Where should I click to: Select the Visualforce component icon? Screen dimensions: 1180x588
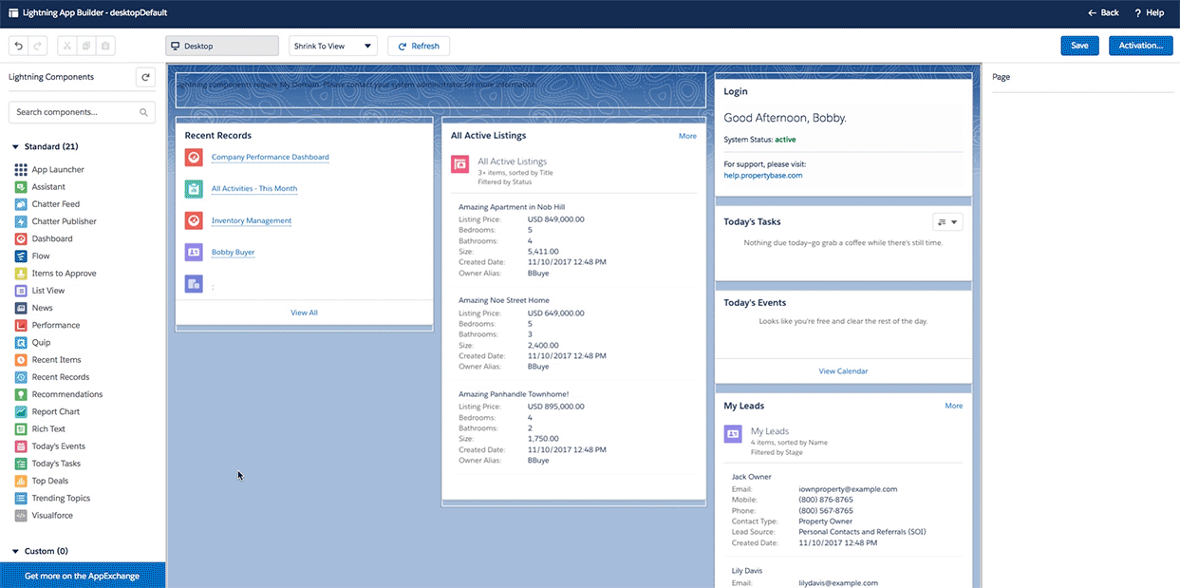pyautogui.click(x=21, y=515)
